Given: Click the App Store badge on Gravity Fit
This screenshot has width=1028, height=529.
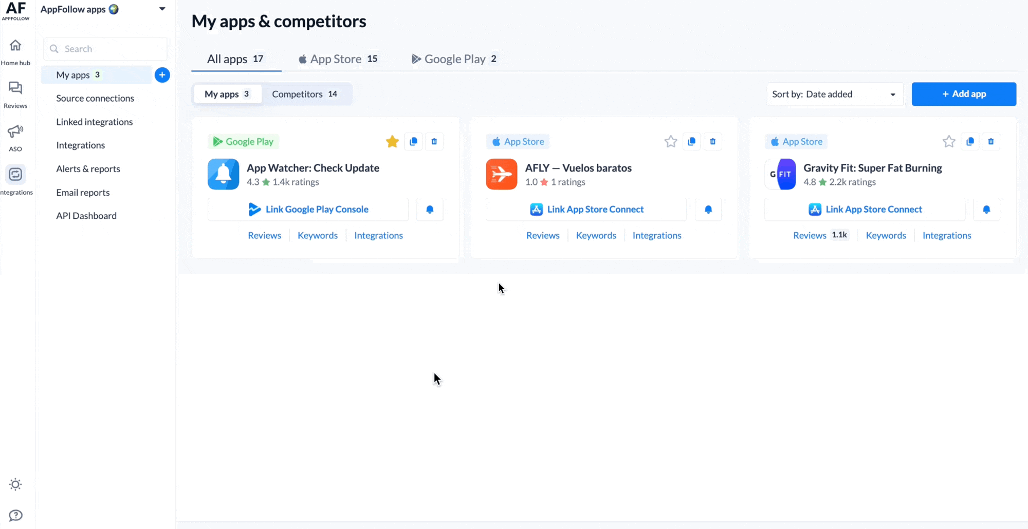Looking at the screenshot, I should point(796,141).
